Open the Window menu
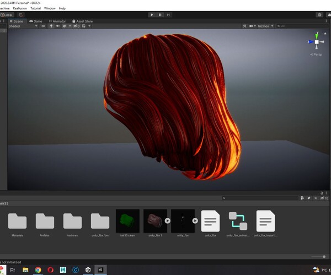331x275 pixels. [x=50, y=8]
